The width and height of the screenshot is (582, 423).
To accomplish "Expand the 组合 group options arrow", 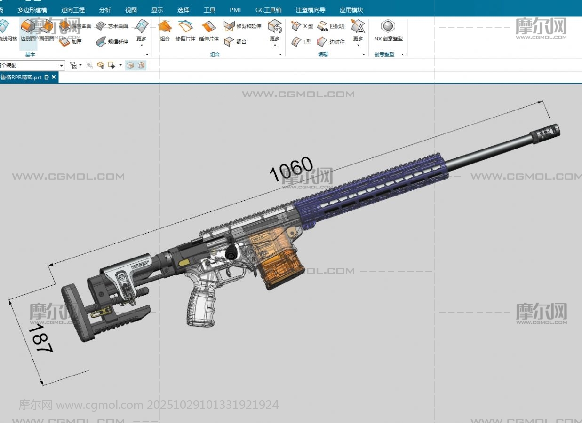I will [280, 55].
